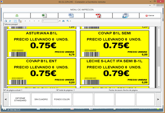Click Nº de página actual status text
Viewport: 165px width, 113px height.
tap(13, 90)
